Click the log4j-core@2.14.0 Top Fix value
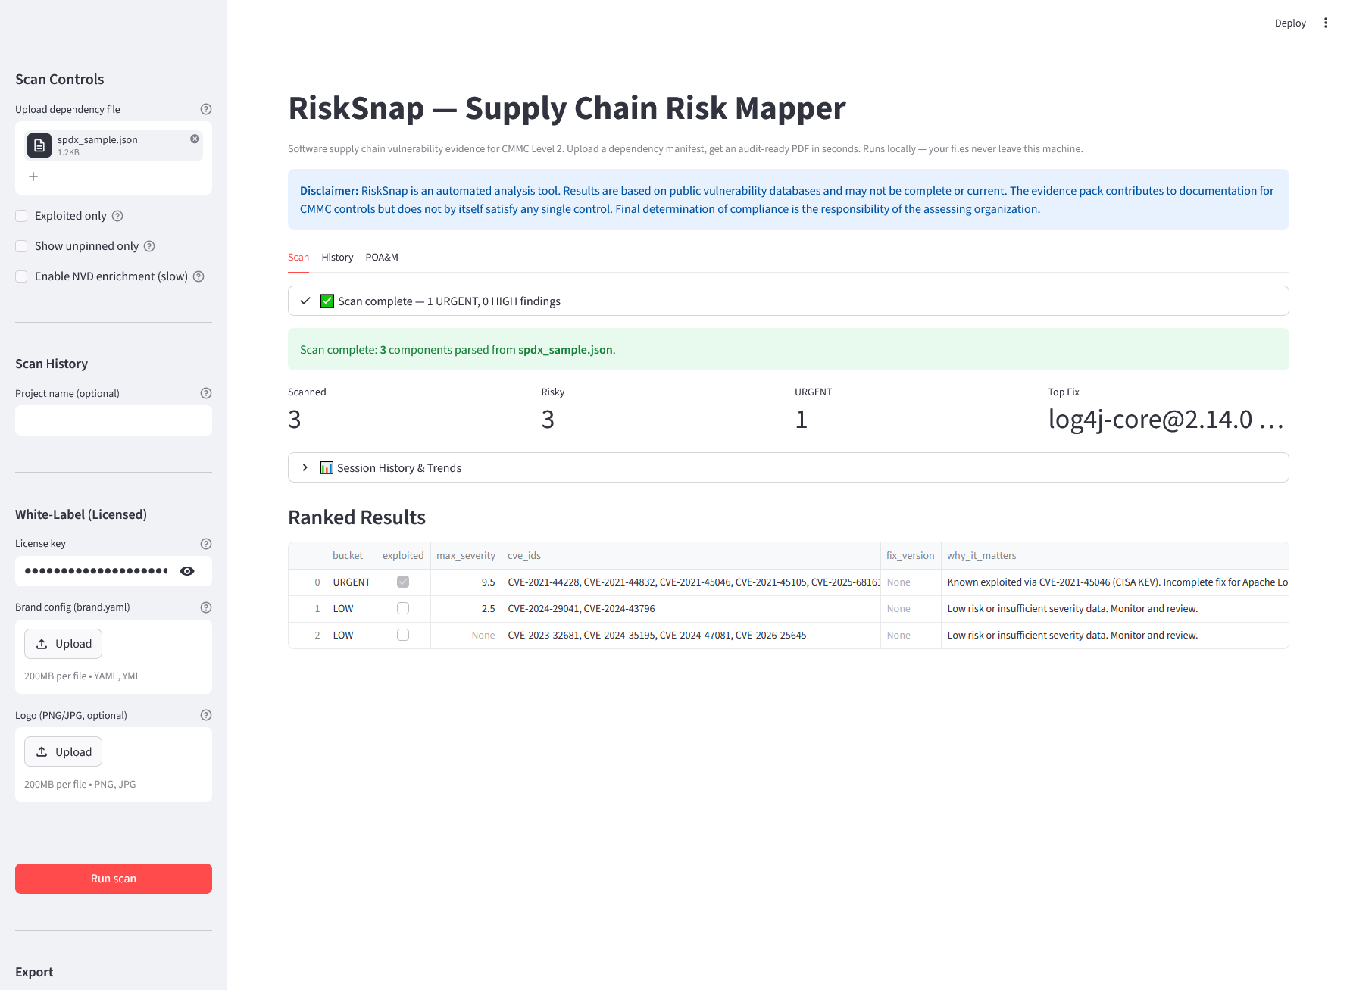 [1165, 419]
